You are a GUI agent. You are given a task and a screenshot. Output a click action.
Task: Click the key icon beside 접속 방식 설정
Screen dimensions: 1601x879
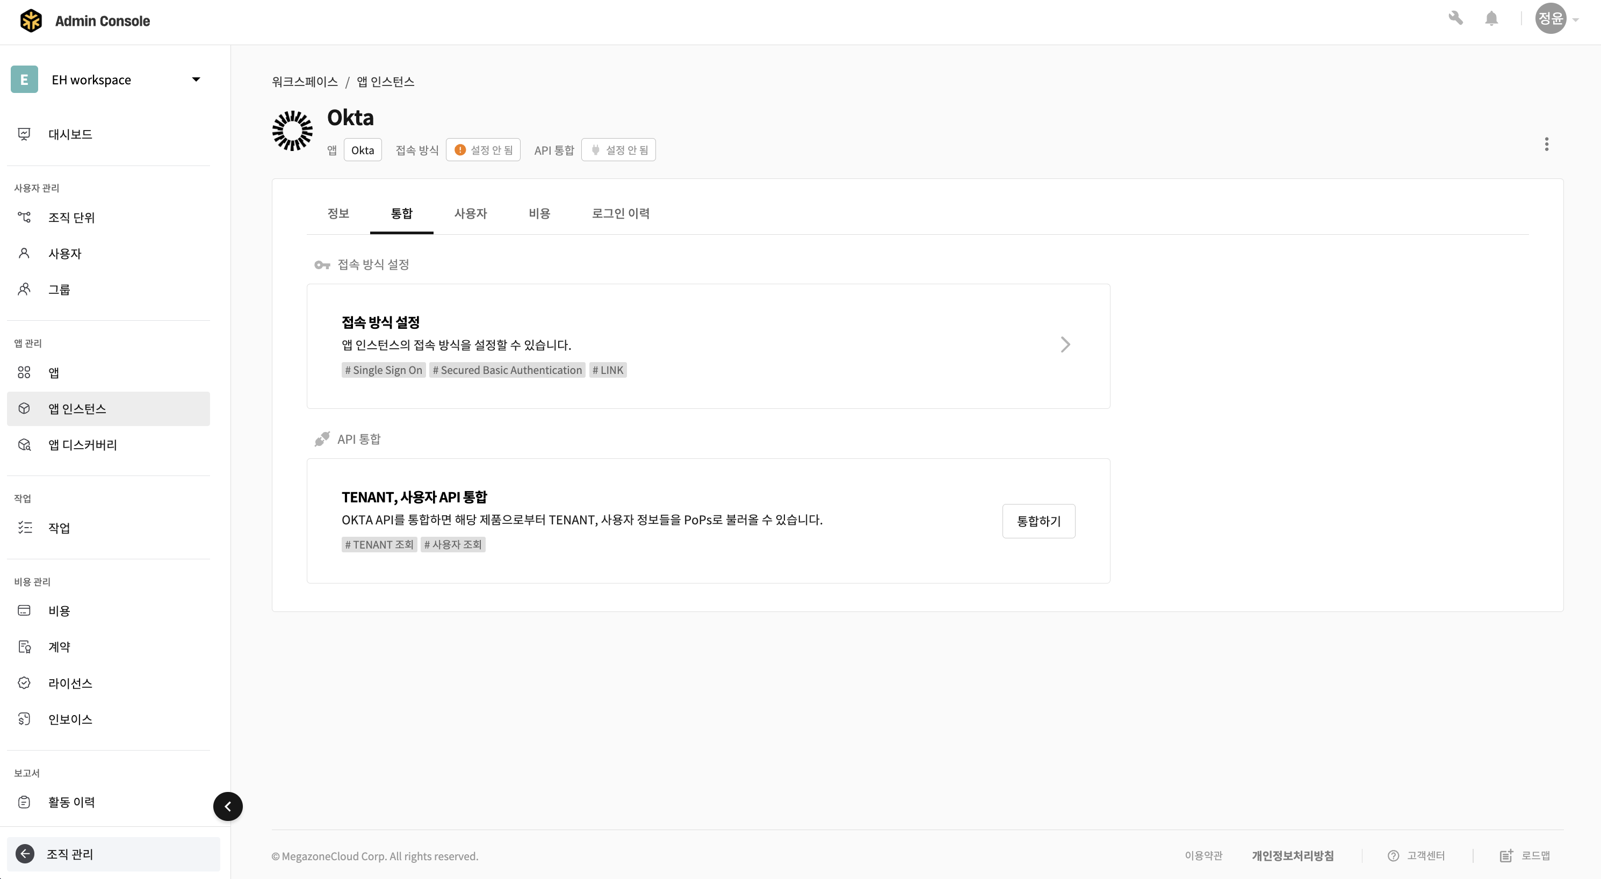[x=322, y=265]
